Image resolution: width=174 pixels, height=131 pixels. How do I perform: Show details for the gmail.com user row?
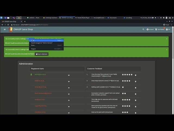(69, 94)
